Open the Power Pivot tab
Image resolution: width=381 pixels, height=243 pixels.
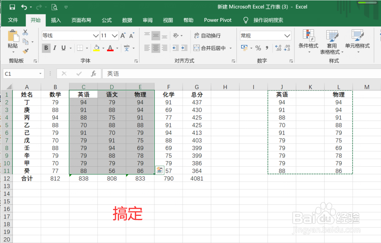217,20
